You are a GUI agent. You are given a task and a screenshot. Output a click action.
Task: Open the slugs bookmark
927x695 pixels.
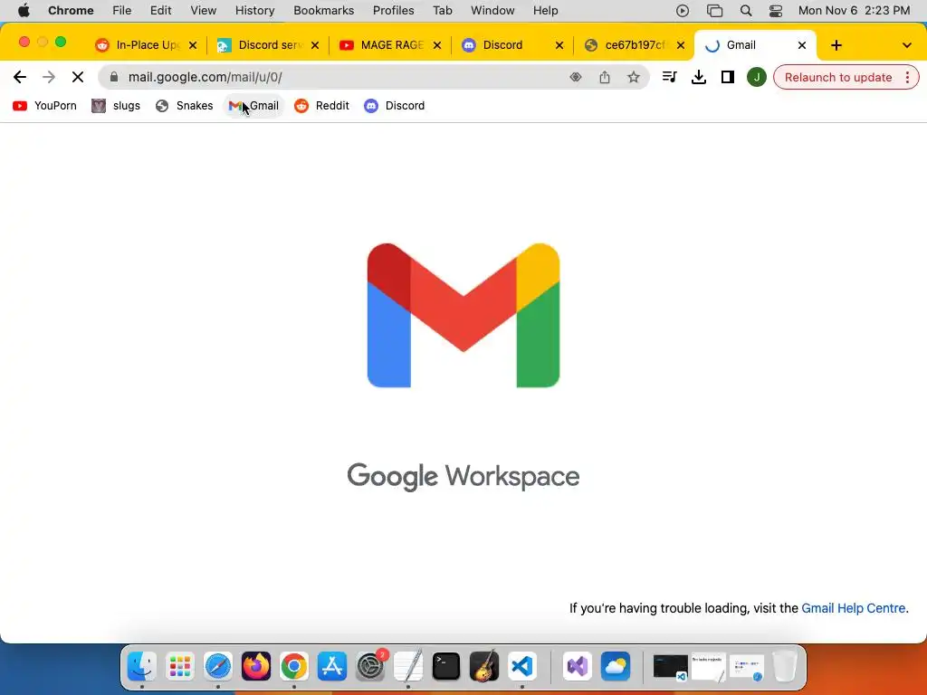coord(116,106)
